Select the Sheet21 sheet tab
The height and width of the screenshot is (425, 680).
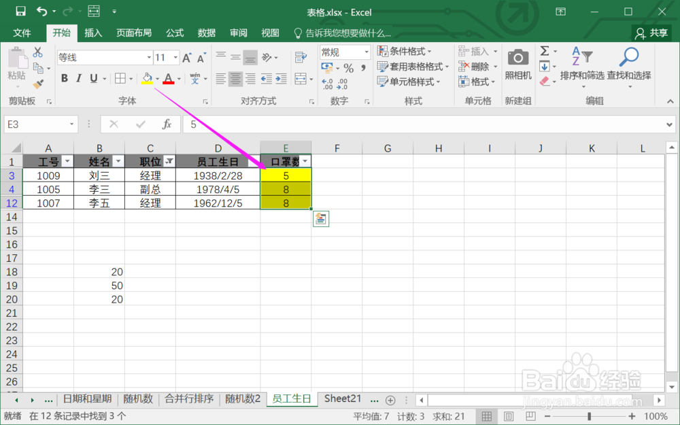(343, 399)
